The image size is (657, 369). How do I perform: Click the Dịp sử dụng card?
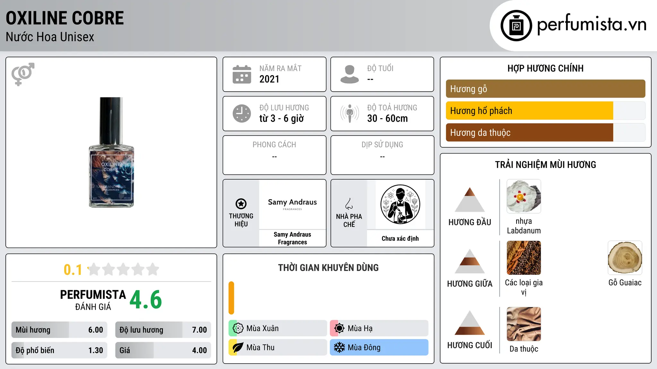[x=382, y=155]
